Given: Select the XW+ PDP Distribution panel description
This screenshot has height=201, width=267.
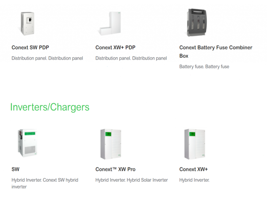Looking at the screenshot, I should tap(131, 58).
